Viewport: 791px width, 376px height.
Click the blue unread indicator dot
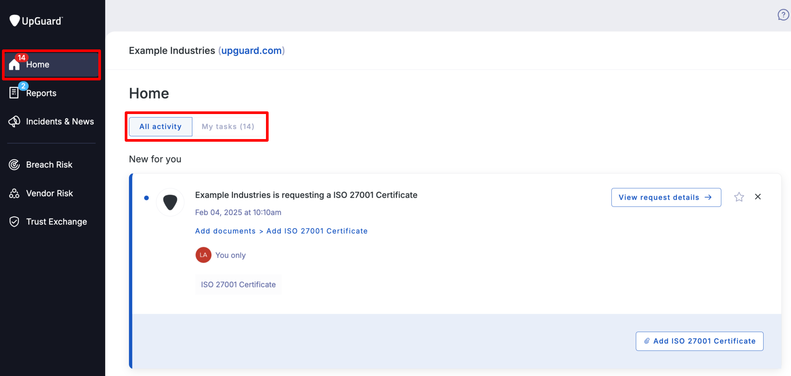click(147, 198)
